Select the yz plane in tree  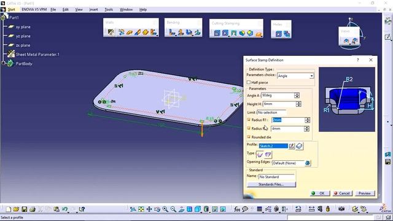tap(23, 36)
